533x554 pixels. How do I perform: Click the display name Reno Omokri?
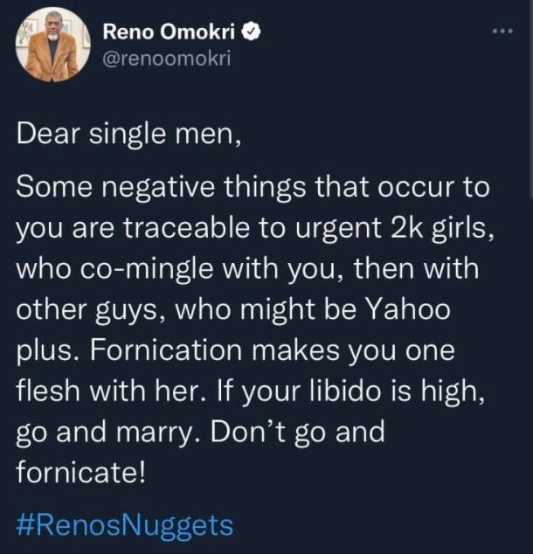pyautogui.click(x=170, y=32)
